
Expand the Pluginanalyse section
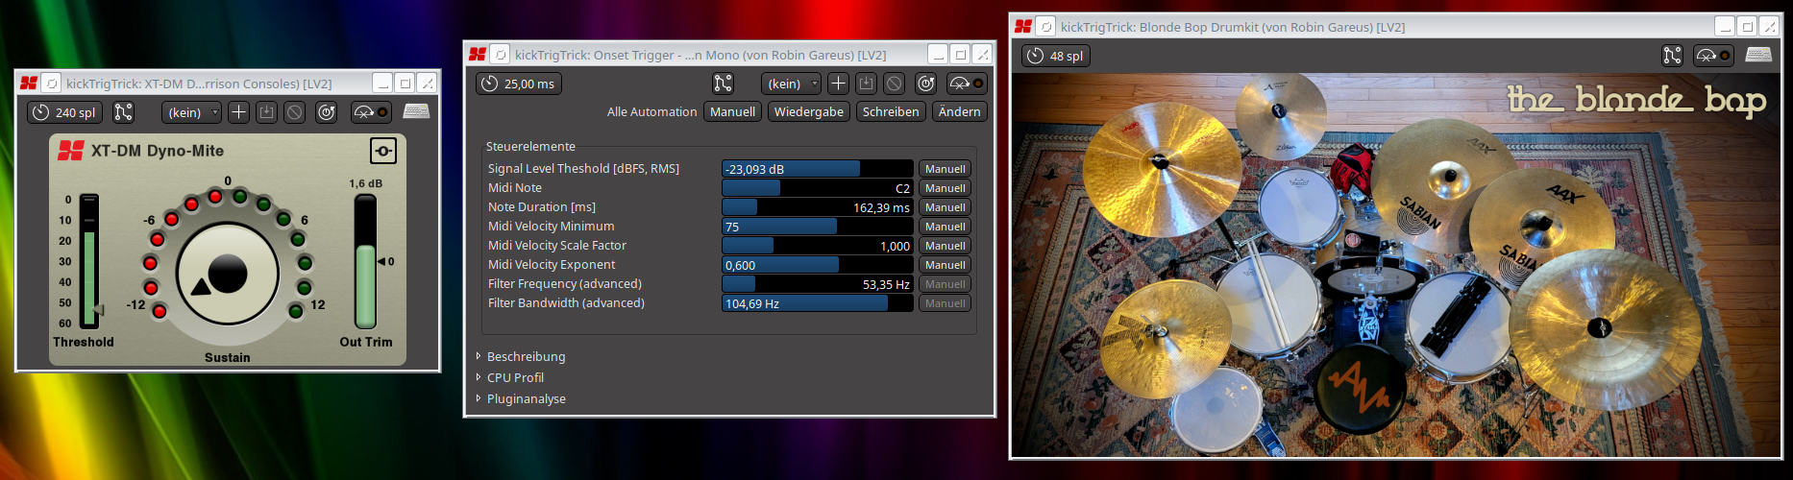(526, 398)
